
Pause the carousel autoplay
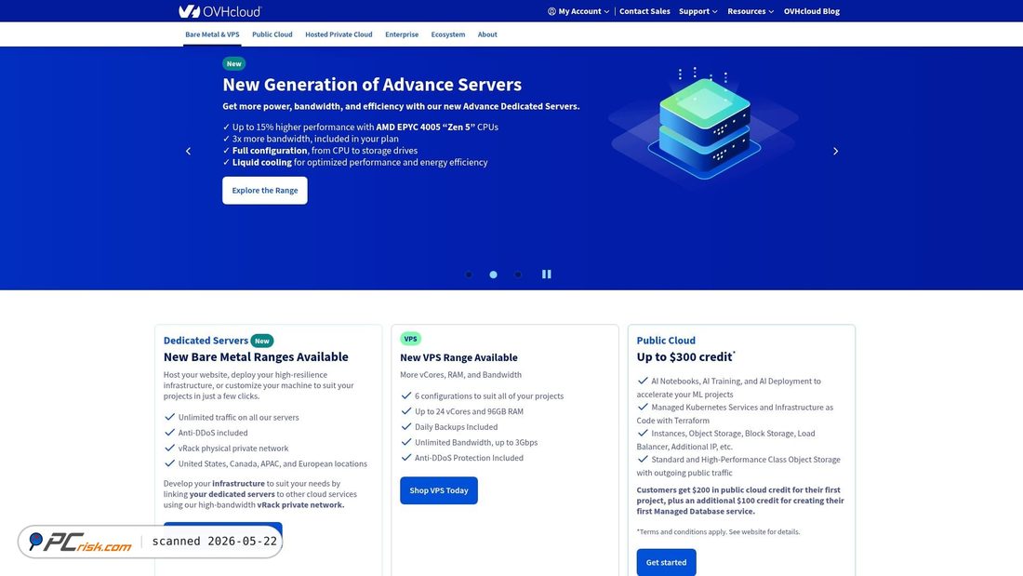tap(546, 275)
